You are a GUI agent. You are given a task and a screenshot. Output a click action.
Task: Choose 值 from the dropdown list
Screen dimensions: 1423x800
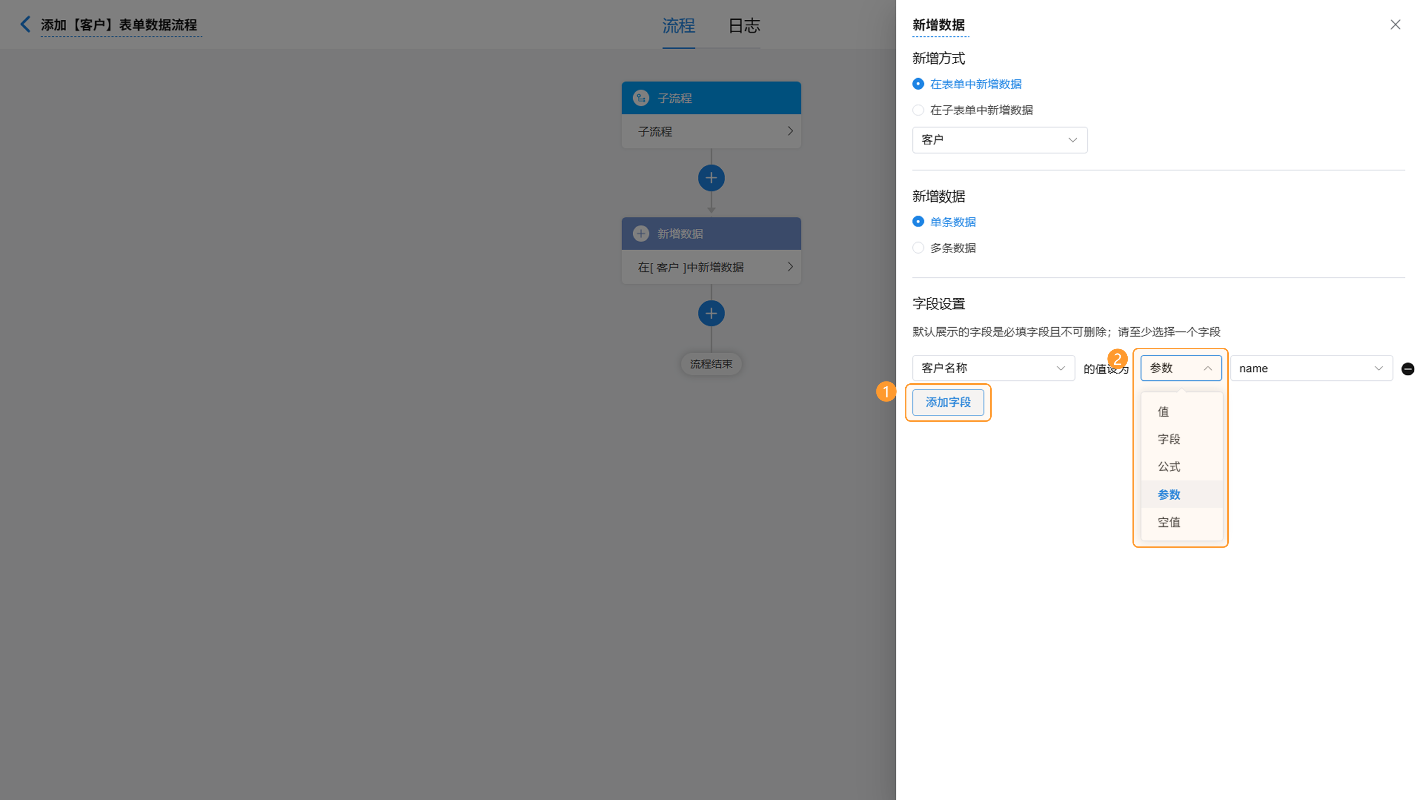pos(1182,411)
